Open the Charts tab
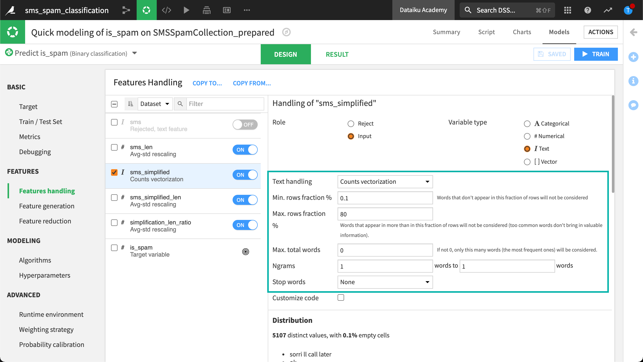This screenshot has height=362, width=643. tap(522, 32)
